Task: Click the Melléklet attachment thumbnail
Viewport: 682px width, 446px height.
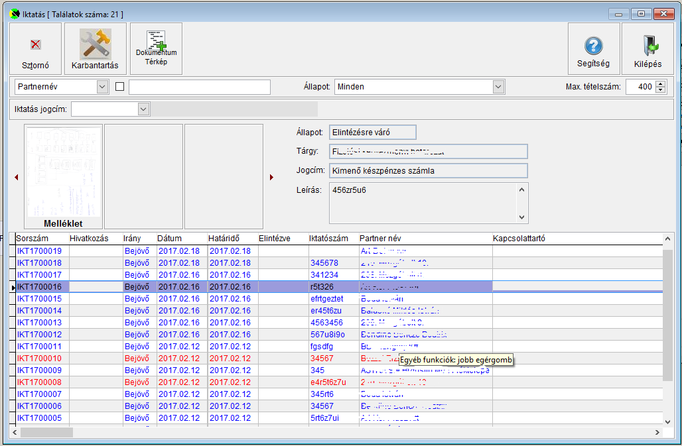Action: (63, 174)
